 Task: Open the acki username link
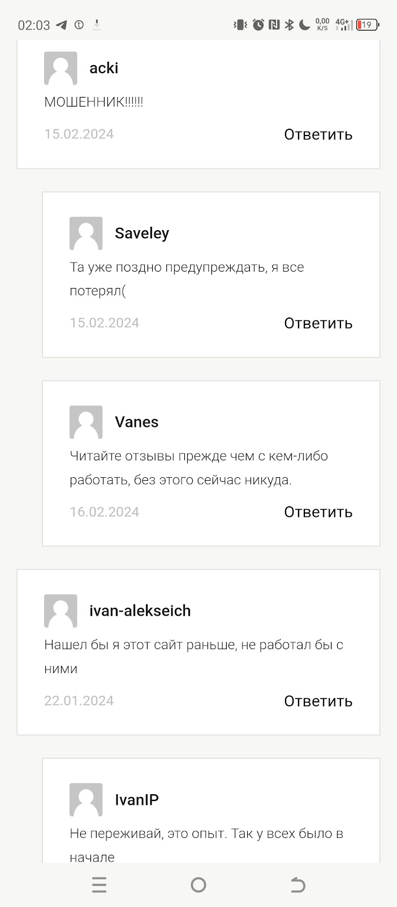(104, 68)
